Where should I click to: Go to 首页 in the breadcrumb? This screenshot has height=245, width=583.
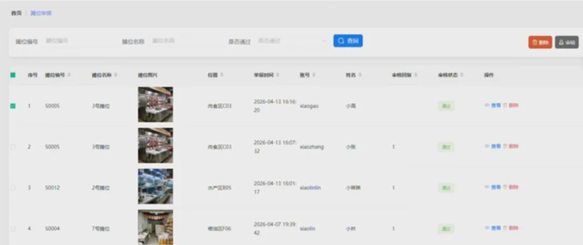click(16, 13)
